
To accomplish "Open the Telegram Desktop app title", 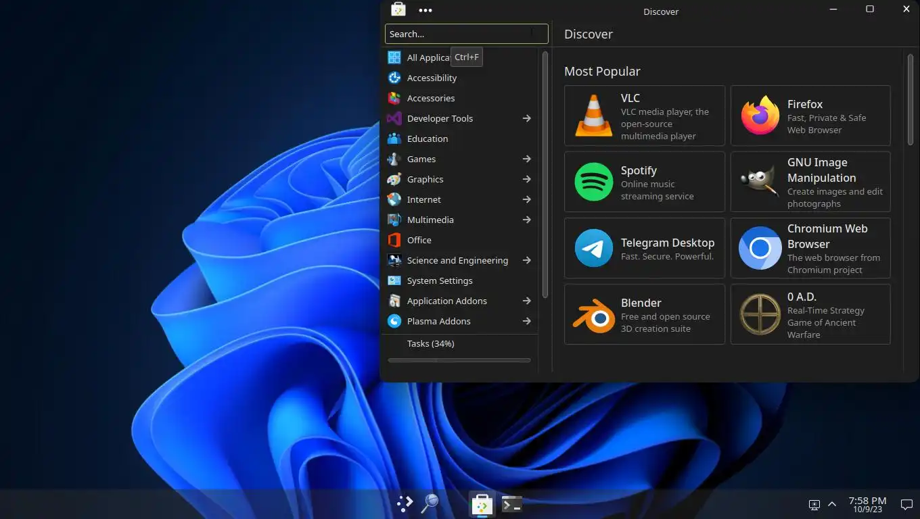I will [668, 243].
